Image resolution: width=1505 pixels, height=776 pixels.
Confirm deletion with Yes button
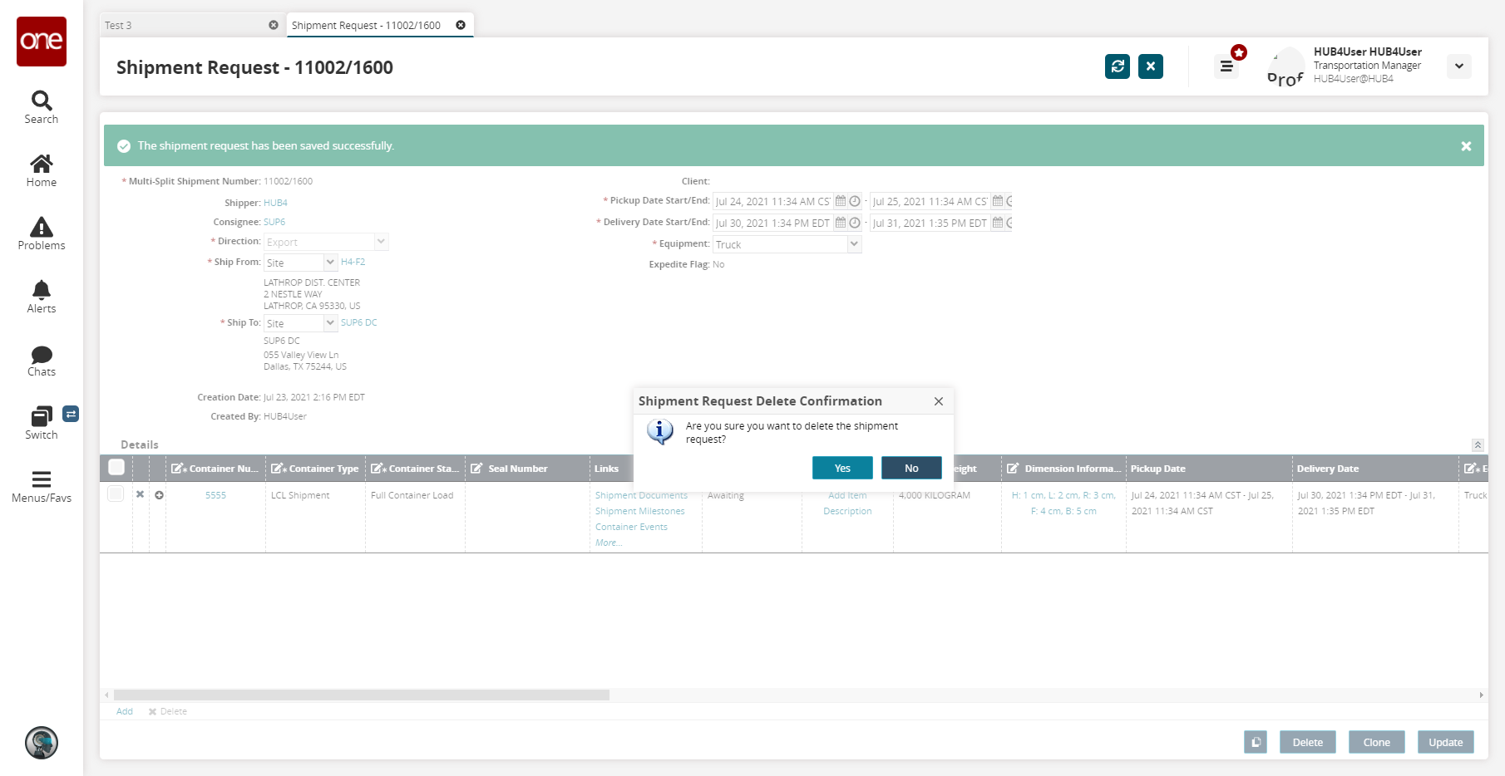[842, 468]
